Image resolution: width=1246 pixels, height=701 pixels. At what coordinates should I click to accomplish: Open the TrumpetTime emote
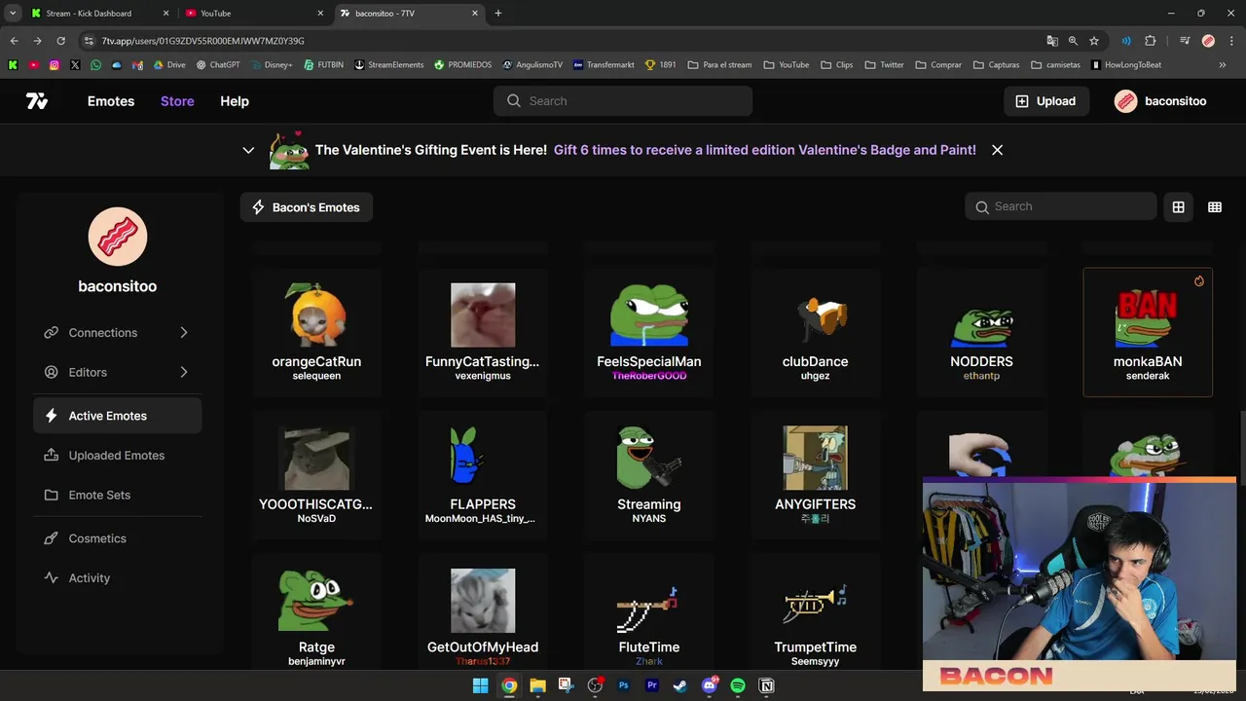[x=816, y=613]
